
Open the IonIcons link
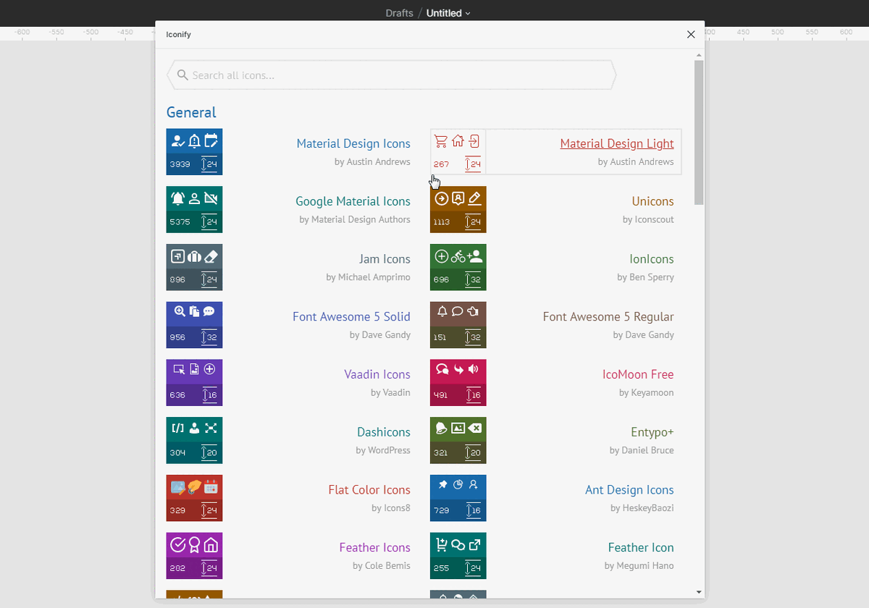coord(652,259)
